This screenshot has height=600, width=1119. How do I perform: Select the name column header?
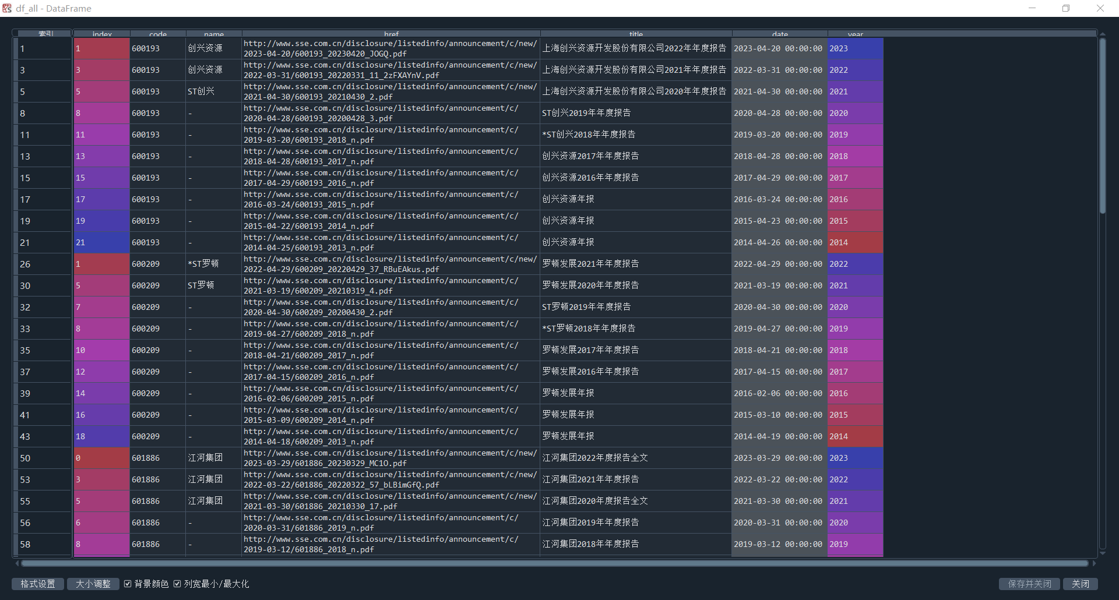[214, 34]
